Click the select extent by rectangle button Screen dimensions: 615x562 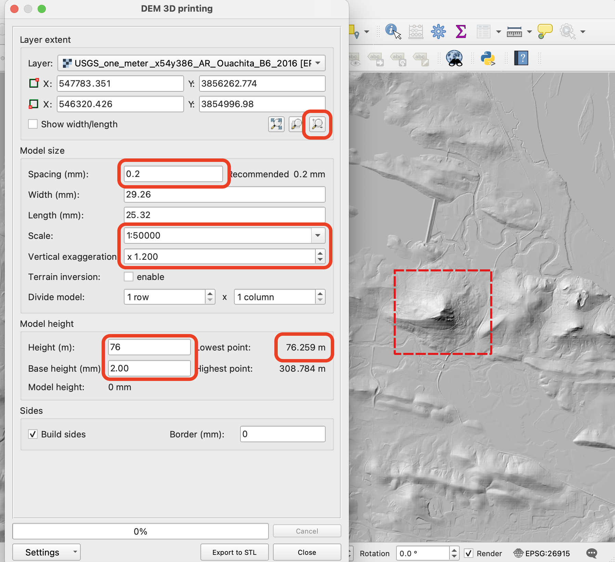317,124
